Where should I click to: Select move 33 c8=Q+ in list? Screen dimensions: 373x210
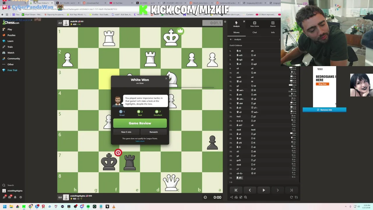point(240,173)
